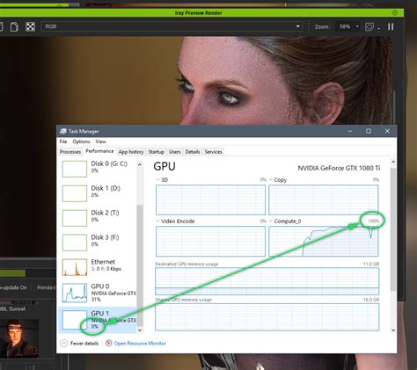This screenshot has width=417, height=370.
Task: Select the Performance tab
Action: click(x=99, y=151)
